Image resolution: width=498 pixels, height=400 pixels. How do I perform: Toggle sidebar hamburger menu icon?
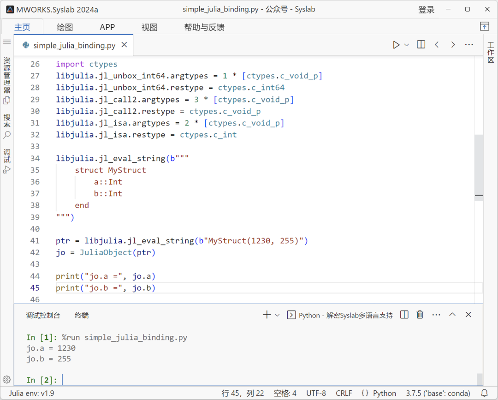pyautogui.click(x=6, y=42)
